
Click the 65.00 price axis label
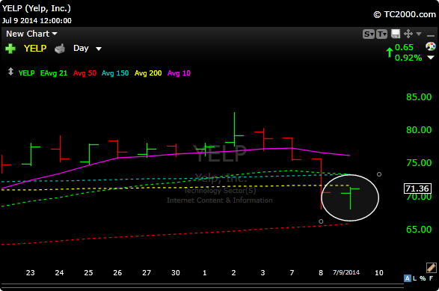tap(419, 229)
